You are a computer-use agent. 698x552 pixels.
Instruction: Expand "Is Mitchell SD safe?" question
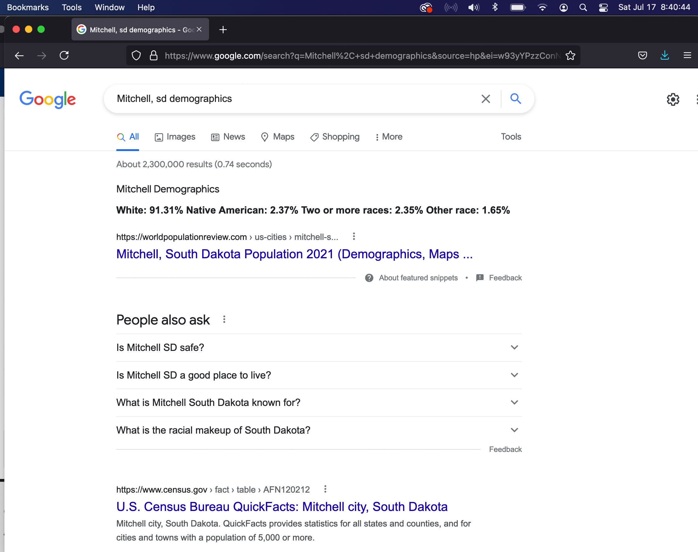click(319, 347)
